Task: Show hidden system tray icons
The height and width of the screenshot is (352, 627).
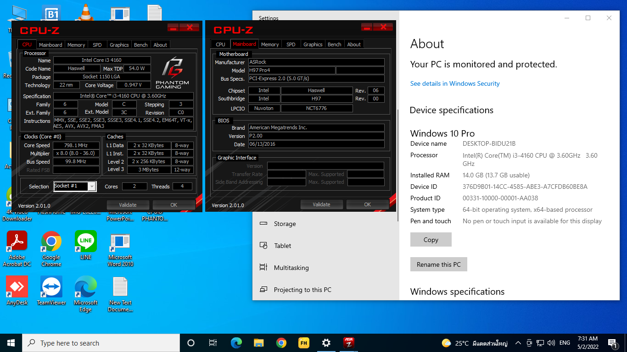Action: tap(518, 343)
